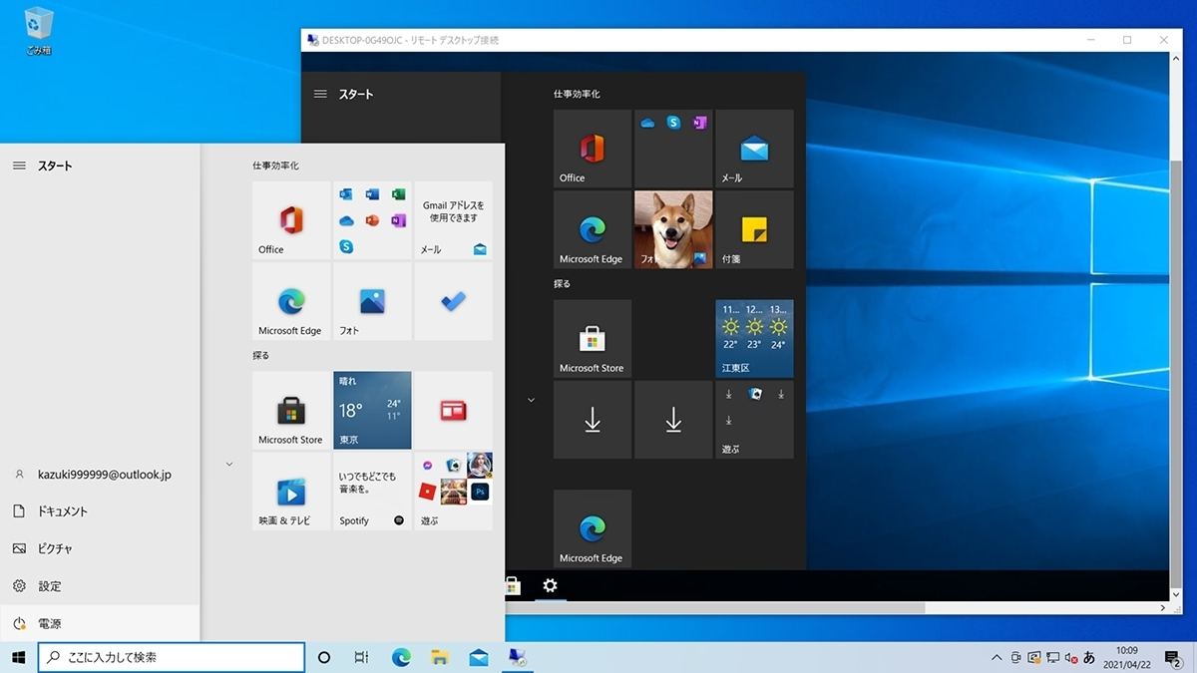This screenshot has height=673, width=1197.
Task: Open File Explorer from the taskbar
Action: click(x=440, y=657)
